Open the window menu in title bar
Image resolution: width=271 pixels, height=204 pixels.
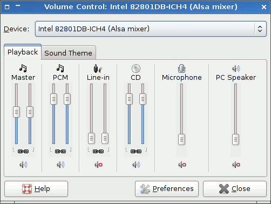click(x=7, y=7)
